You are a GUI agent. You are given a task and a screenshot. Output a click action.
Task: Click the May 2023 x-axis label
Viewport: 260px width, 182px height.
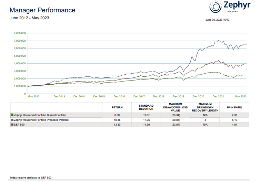[x=241, y=96]
